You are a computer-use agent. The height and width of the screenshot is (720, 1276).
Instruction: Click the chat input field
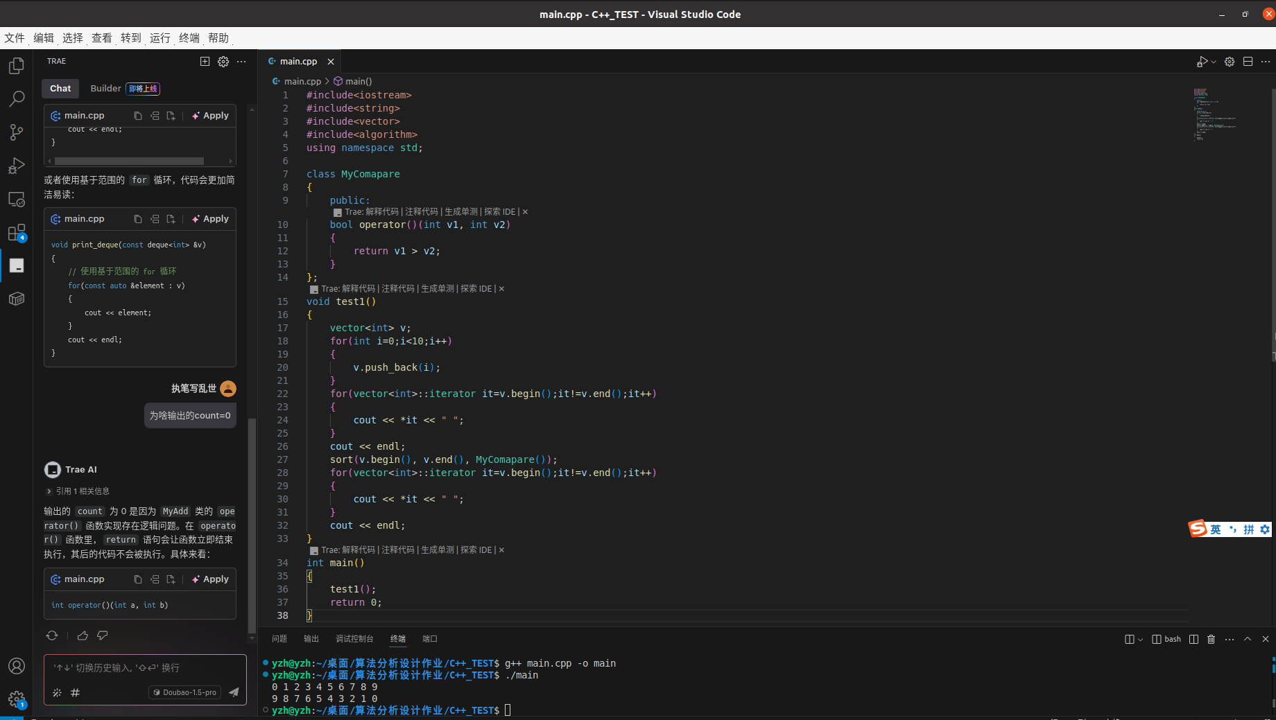(145, 668)
